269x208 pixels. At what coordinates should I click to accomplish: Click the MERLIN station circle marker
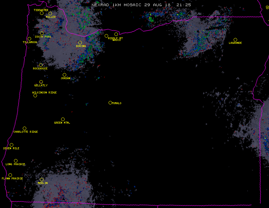[x=42, y=179]
